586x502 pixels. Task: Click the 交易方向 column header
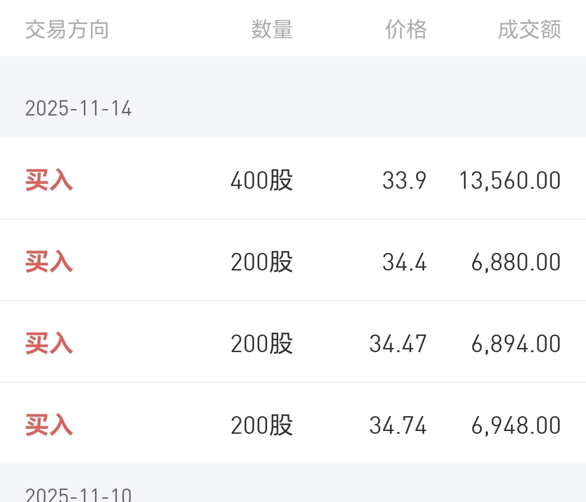(67, 30)
